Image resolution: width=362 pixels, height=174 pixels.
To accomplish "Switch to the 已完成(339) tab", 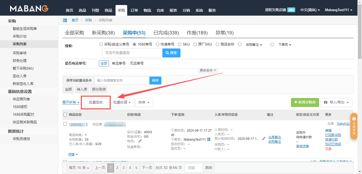I will (166, 33).
